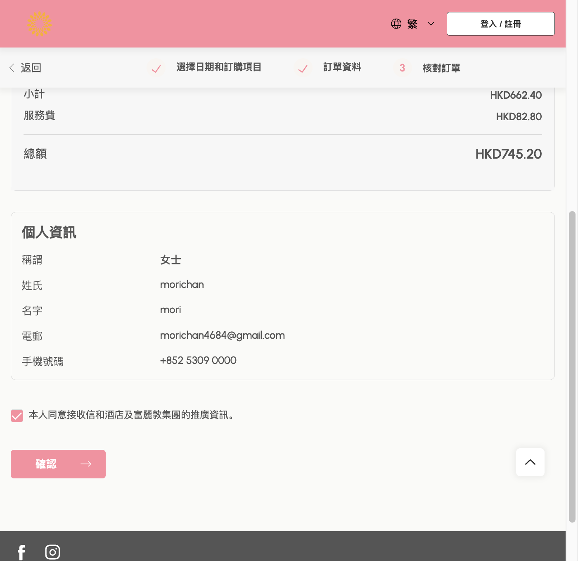Go to step 選擇日期和訂購項目
This screenshot has height=561, width=578.
(219, 67)
